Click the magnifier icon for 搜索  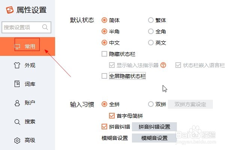pos(17,121)
